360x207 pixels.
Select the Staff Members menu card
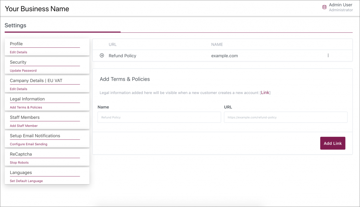(x=25, y=117)
